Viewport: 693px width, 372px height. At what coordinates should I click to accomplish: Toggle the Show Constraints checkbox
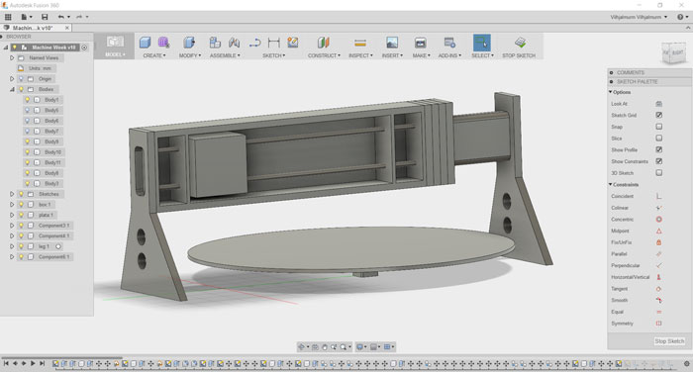658,161
